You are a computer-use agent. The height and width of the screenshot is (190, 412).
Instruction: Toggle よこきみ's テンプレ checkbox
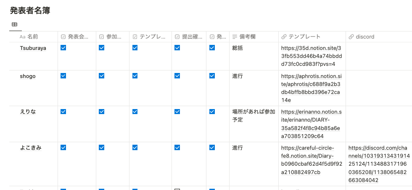click(135, 148)
